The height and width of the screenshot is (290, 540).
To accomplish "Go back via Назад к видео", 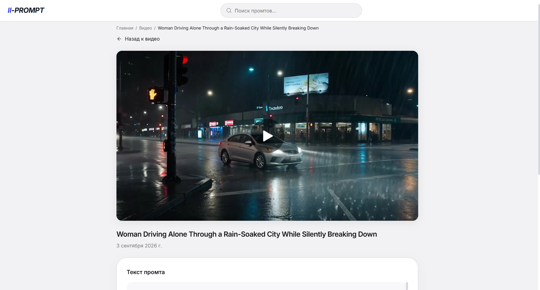I will point(138,39).
